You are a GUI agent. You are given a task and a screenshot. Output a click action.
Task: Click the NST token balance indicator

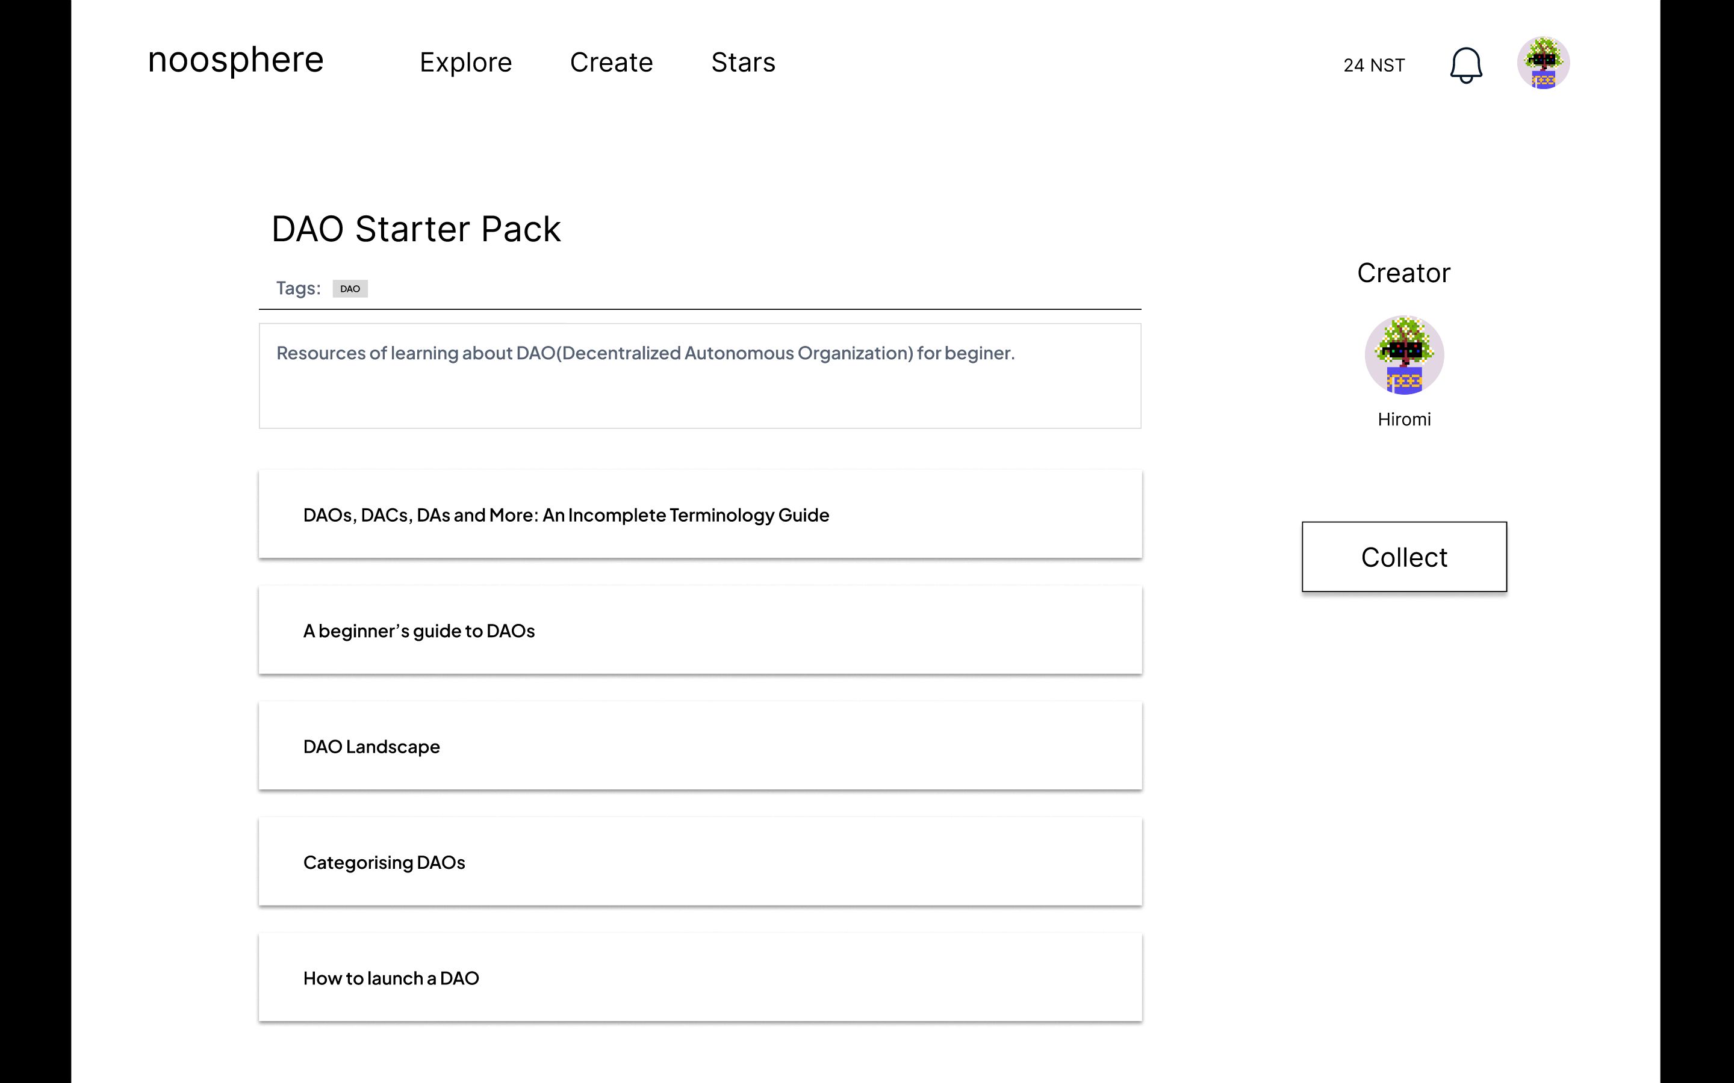click(x=1373, y=64)
